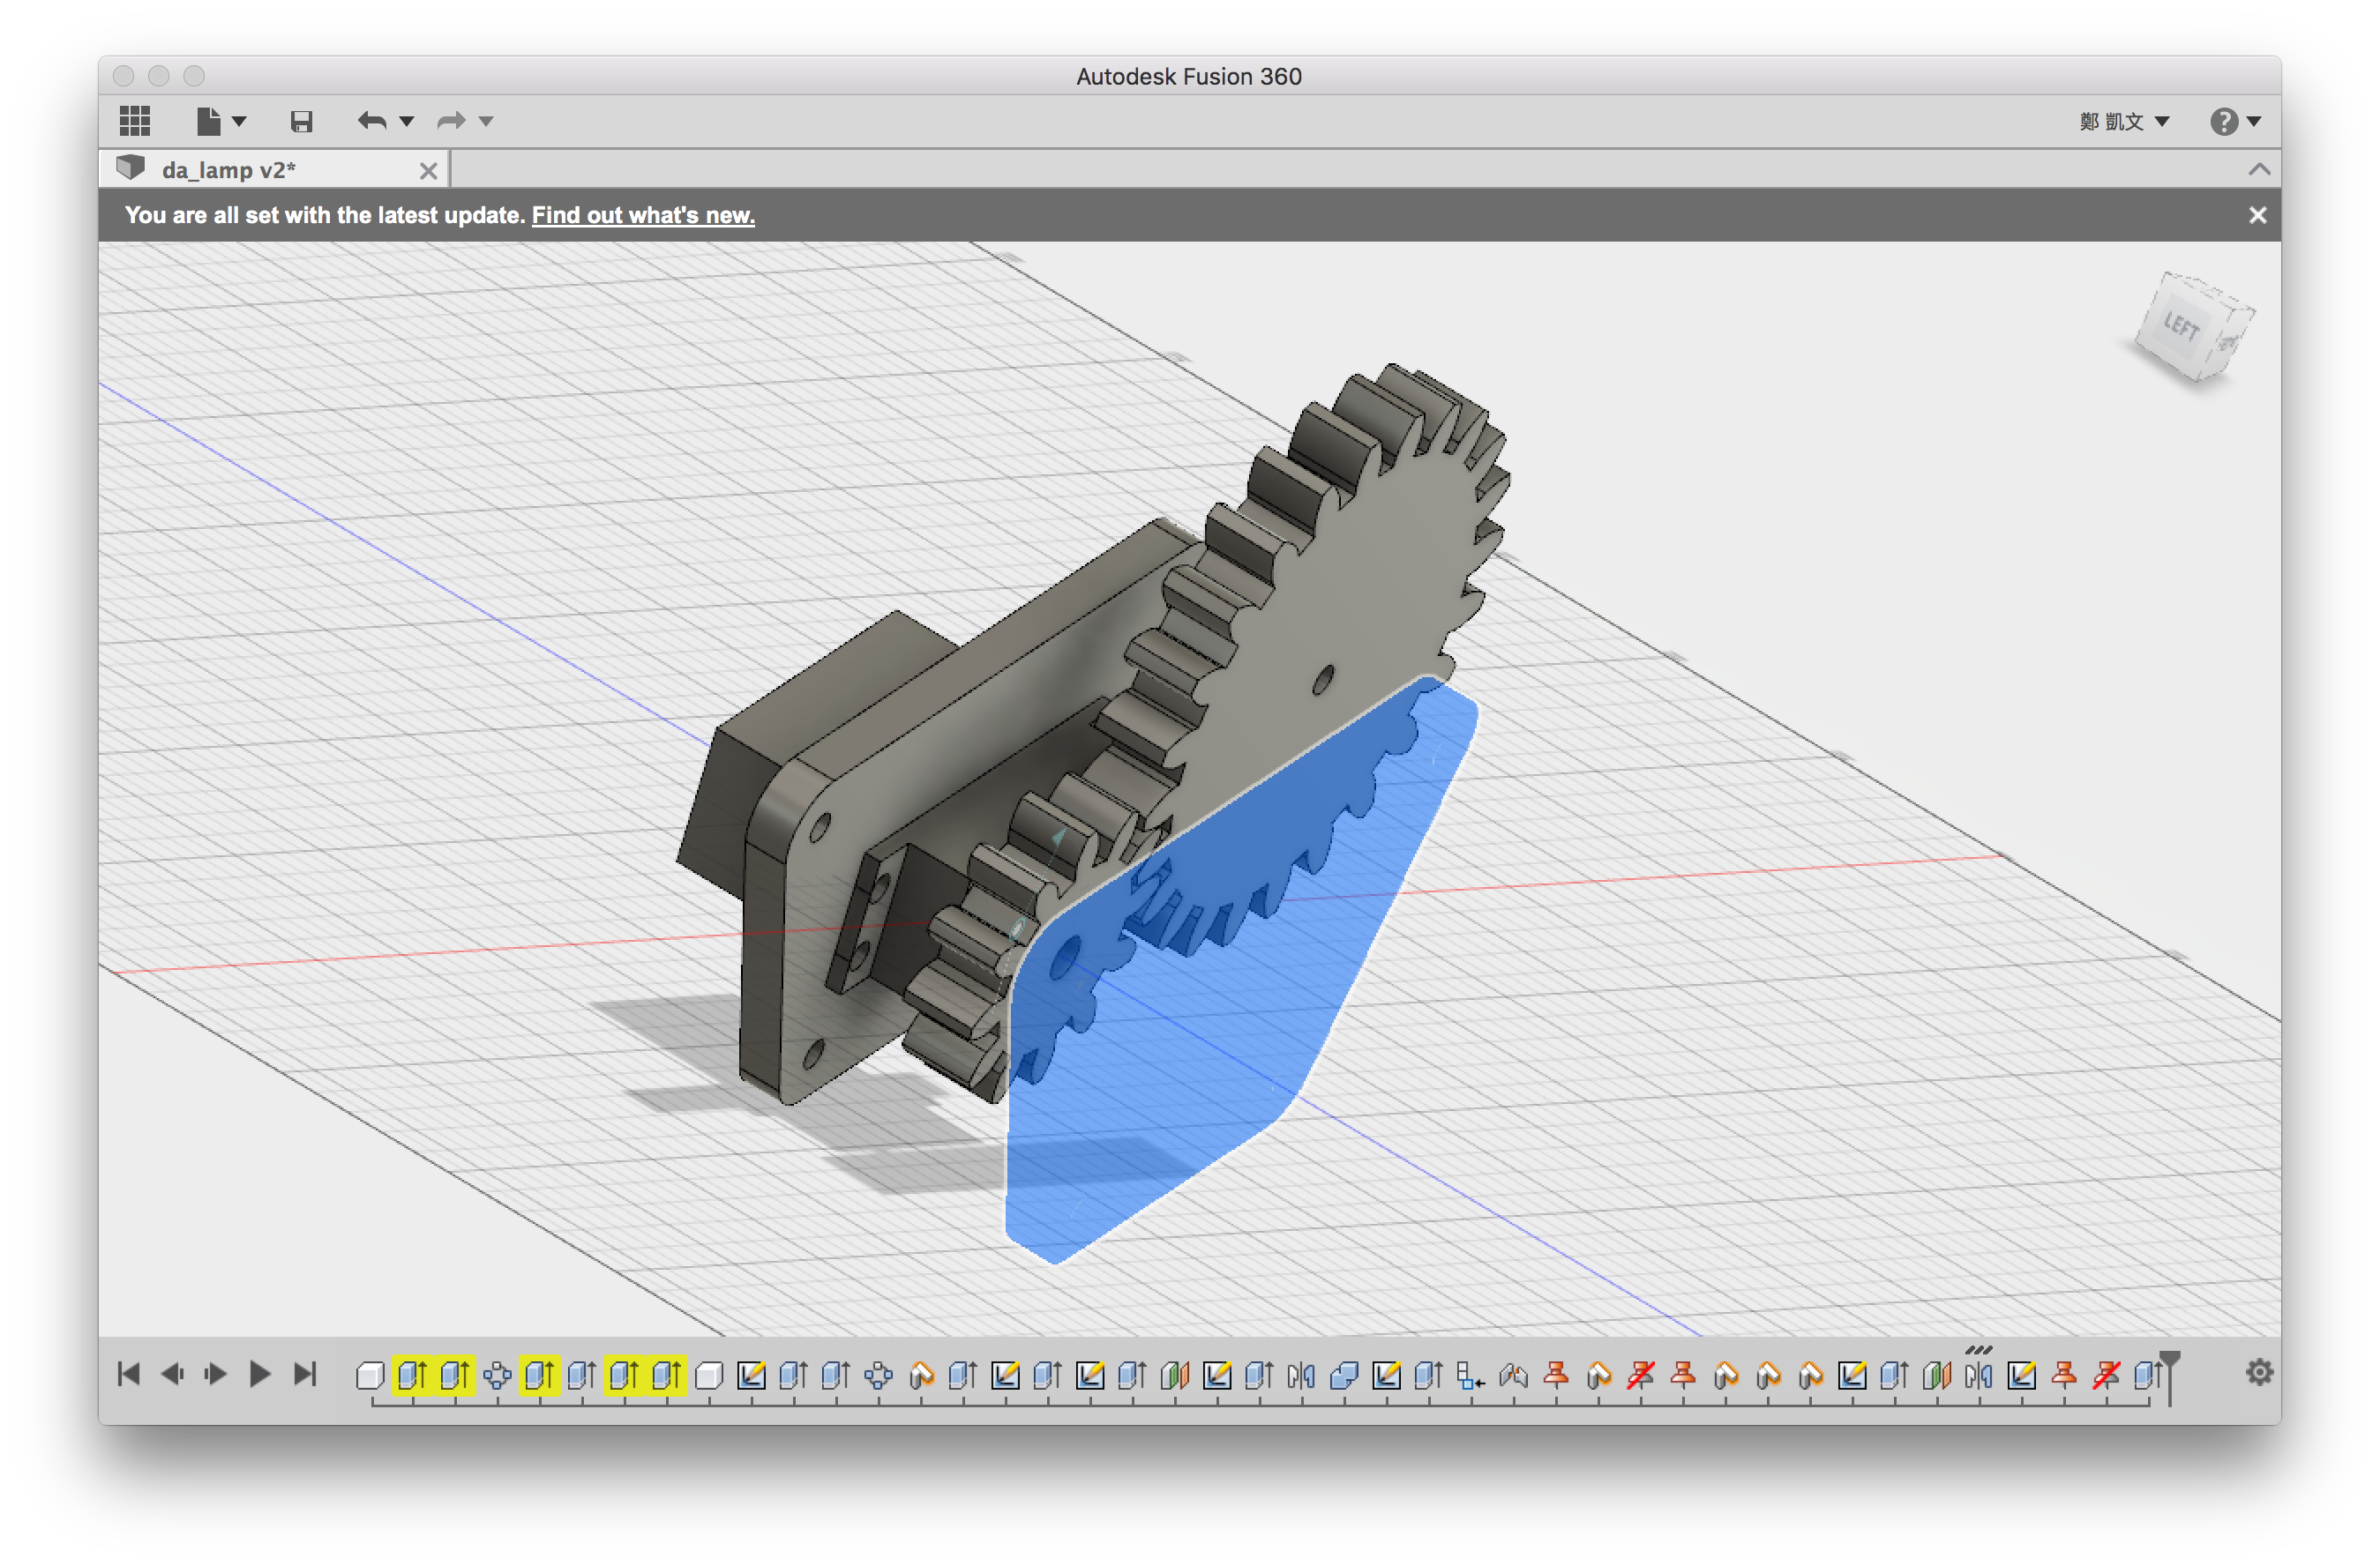The height and width of the screenshot is (1566, 2380).
Task: Click the Save icon in toolbar
Action: pyautogui.click(x=301, y=122)
